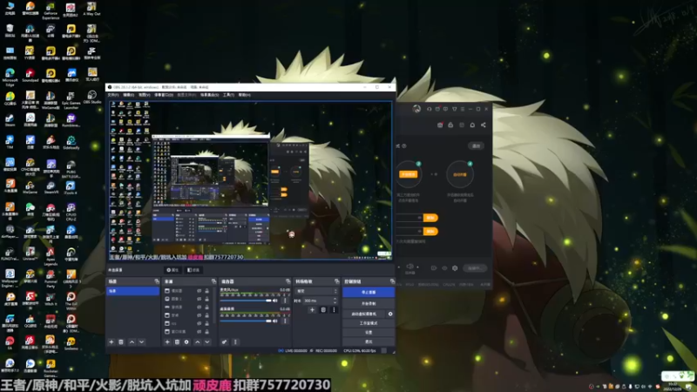Open the Soundpad desktop icon

pos(30,76)
